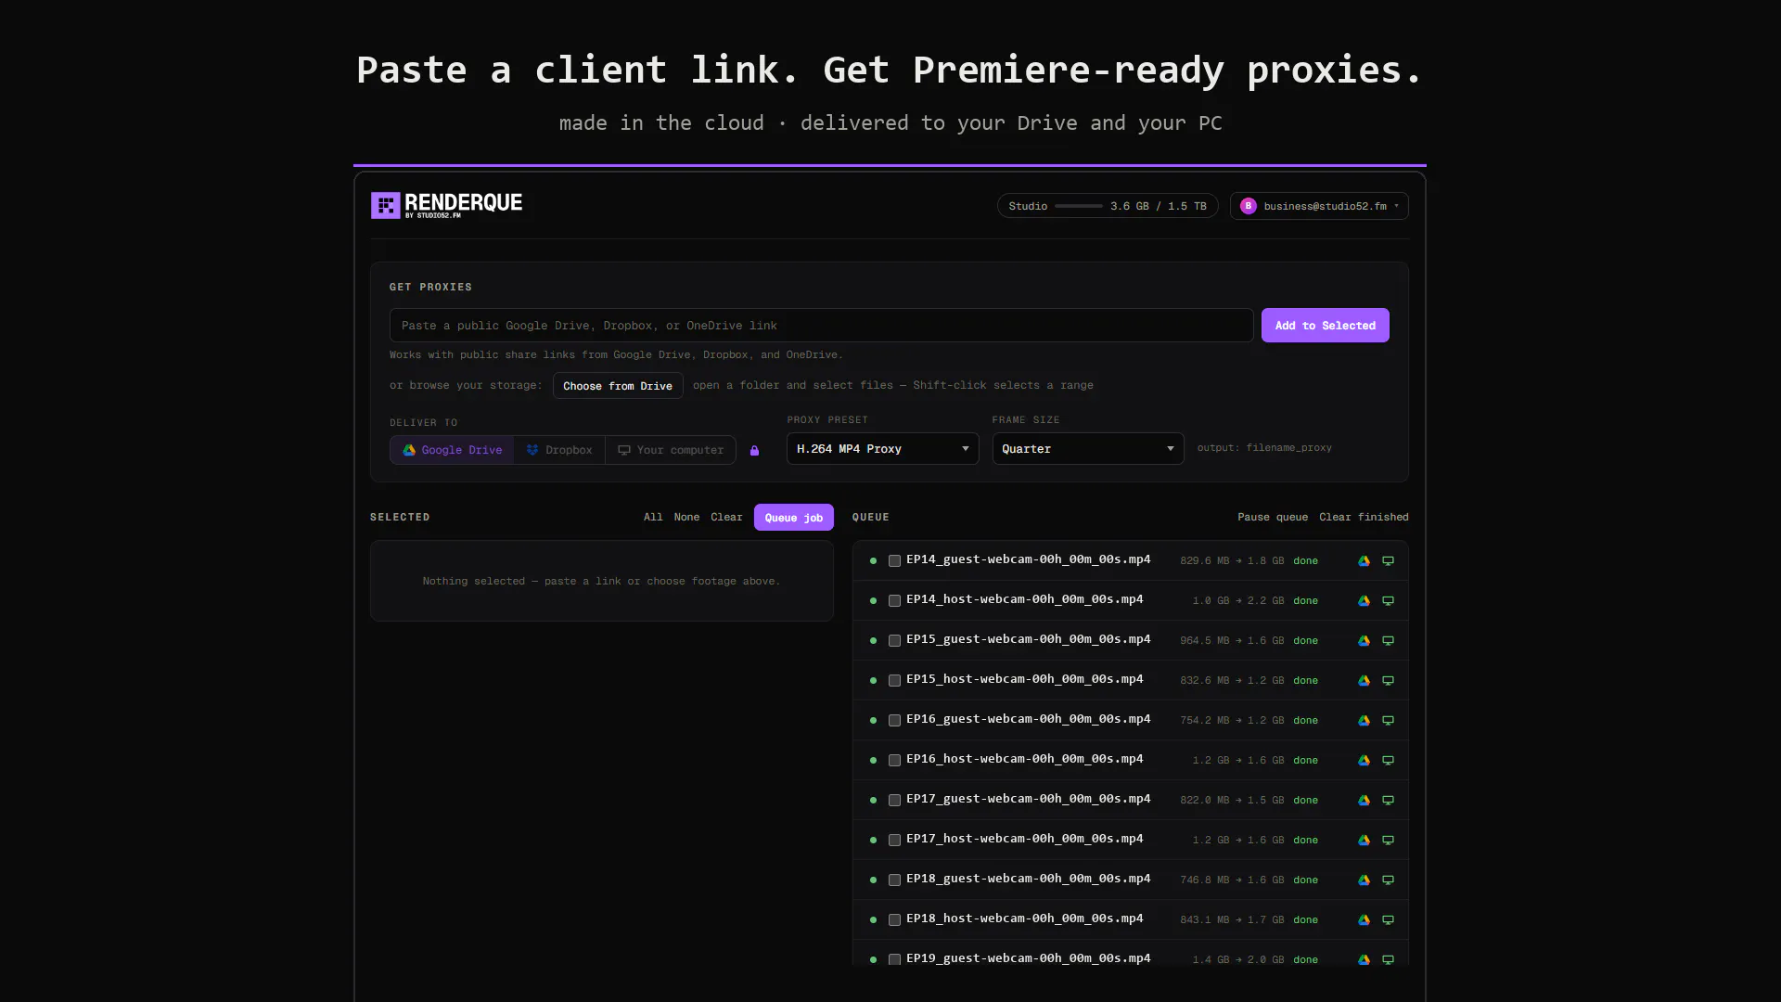Click monitor icon for EP15_guest-webcam row
Image resolution: width=1781 pixels, height=1002 pixels.
(x=1388, y=641)
